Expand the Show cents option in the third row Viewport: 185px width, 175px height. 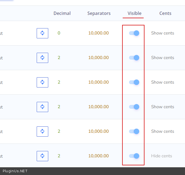point(163,82)
